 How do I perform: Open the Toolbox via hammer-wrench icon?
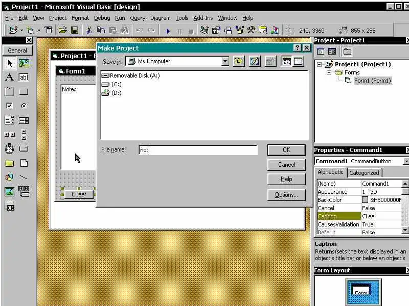point(251,31)
